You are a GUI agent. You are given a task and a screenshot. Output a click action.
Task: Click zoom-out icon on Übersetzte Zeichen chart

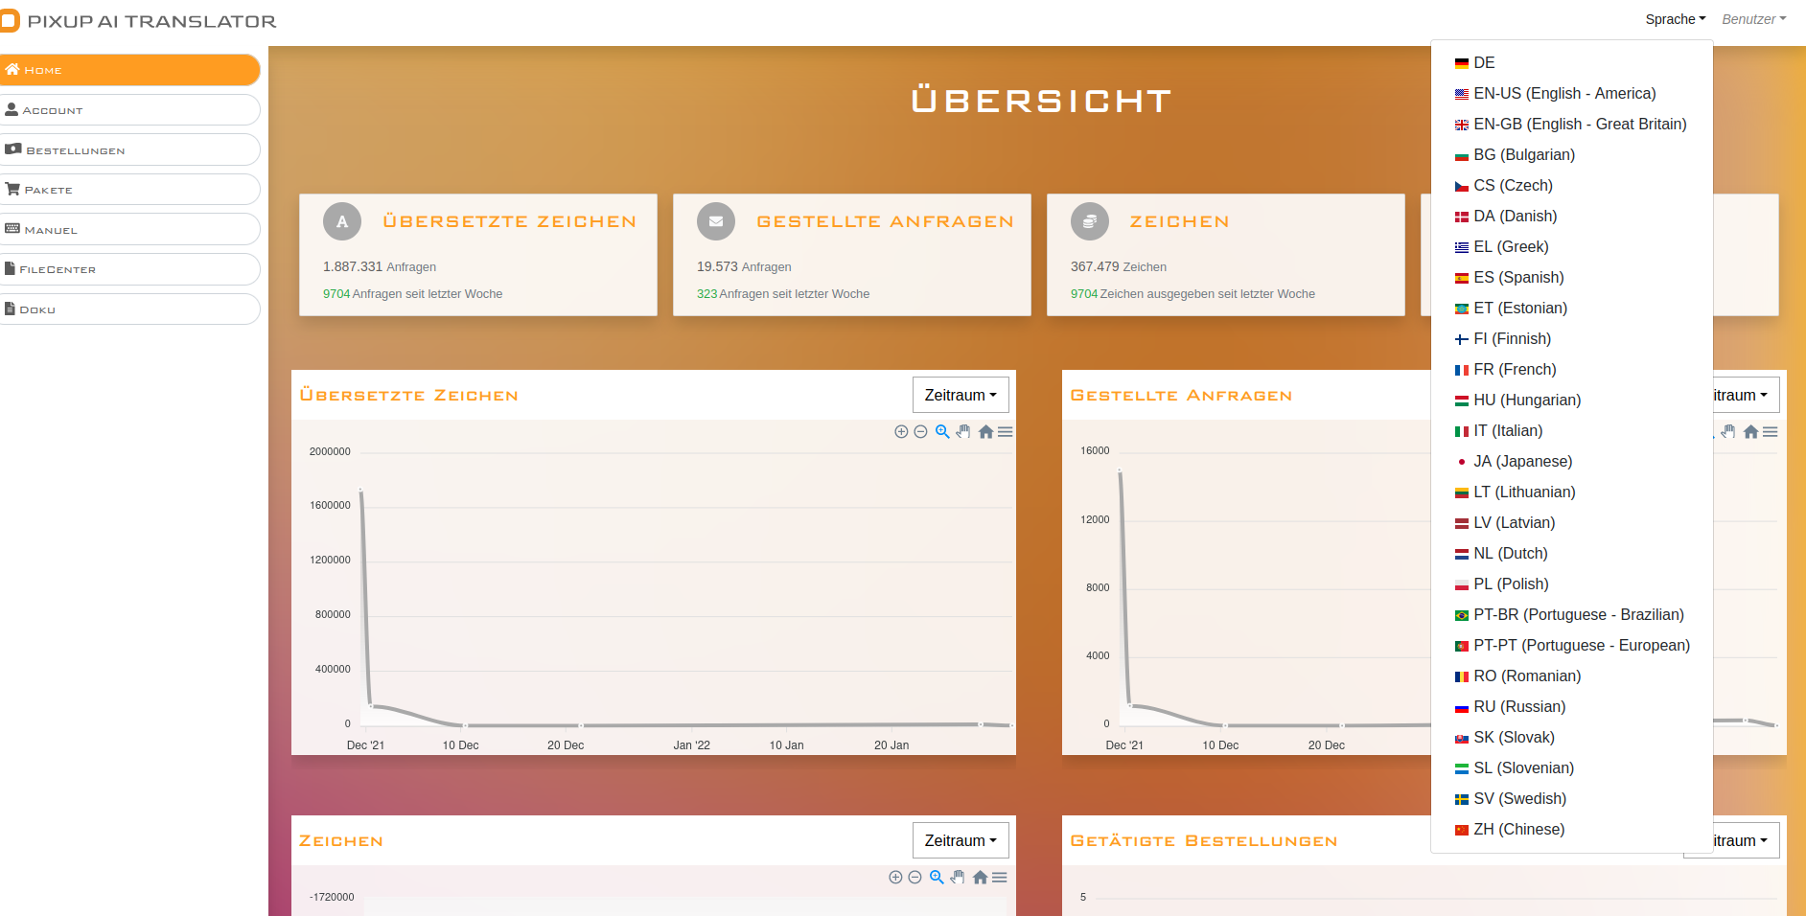pos(920,432)
